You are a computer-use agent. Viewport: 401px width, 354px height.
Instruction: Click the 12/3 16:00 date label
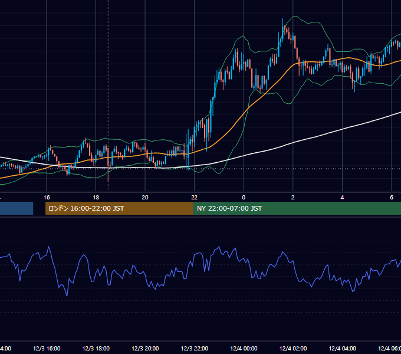tap(47, 348)
